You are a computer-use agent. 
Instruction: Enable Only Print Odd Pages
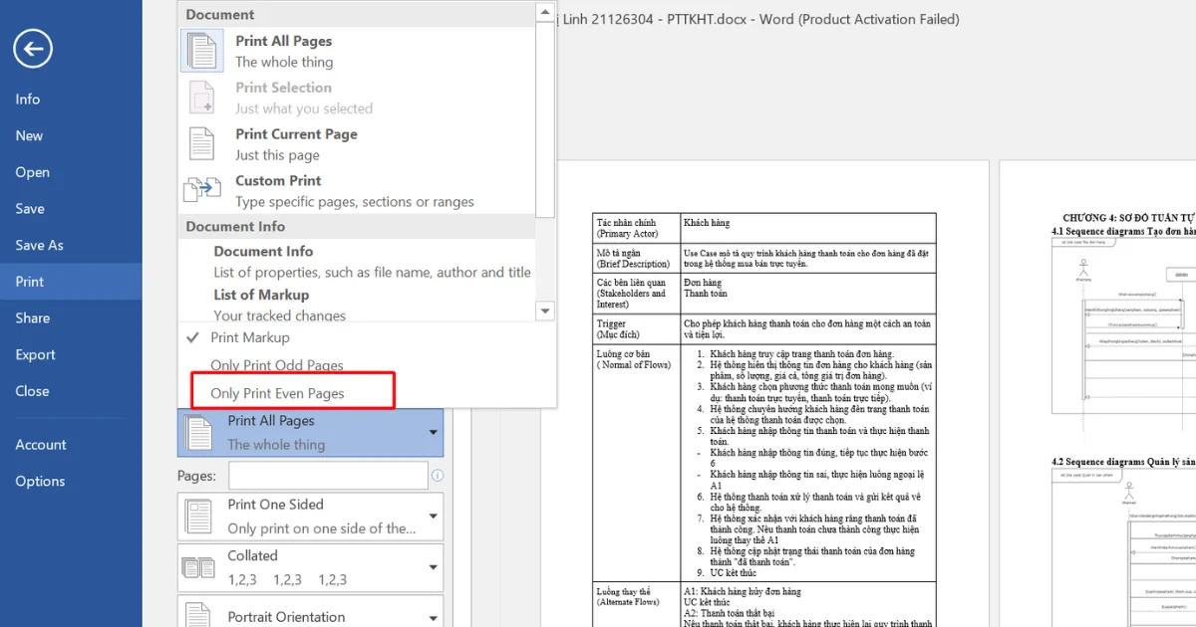(277, 365)
